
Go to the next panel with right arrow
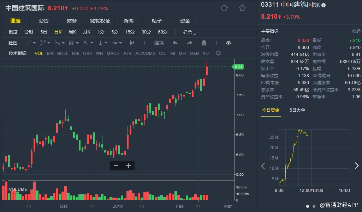pyautogui.click(x=356, y=166)
